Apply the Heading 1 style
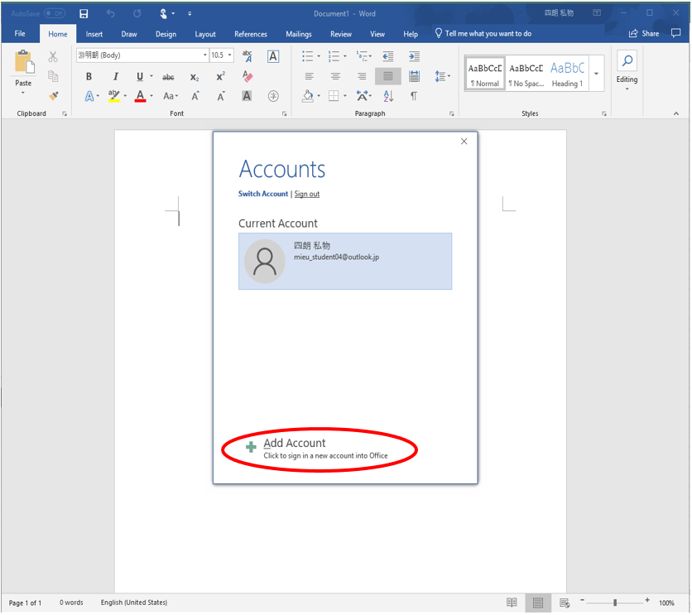Image resolution: width=692 pixels, height=615 pixels. [x=568, y=74]
